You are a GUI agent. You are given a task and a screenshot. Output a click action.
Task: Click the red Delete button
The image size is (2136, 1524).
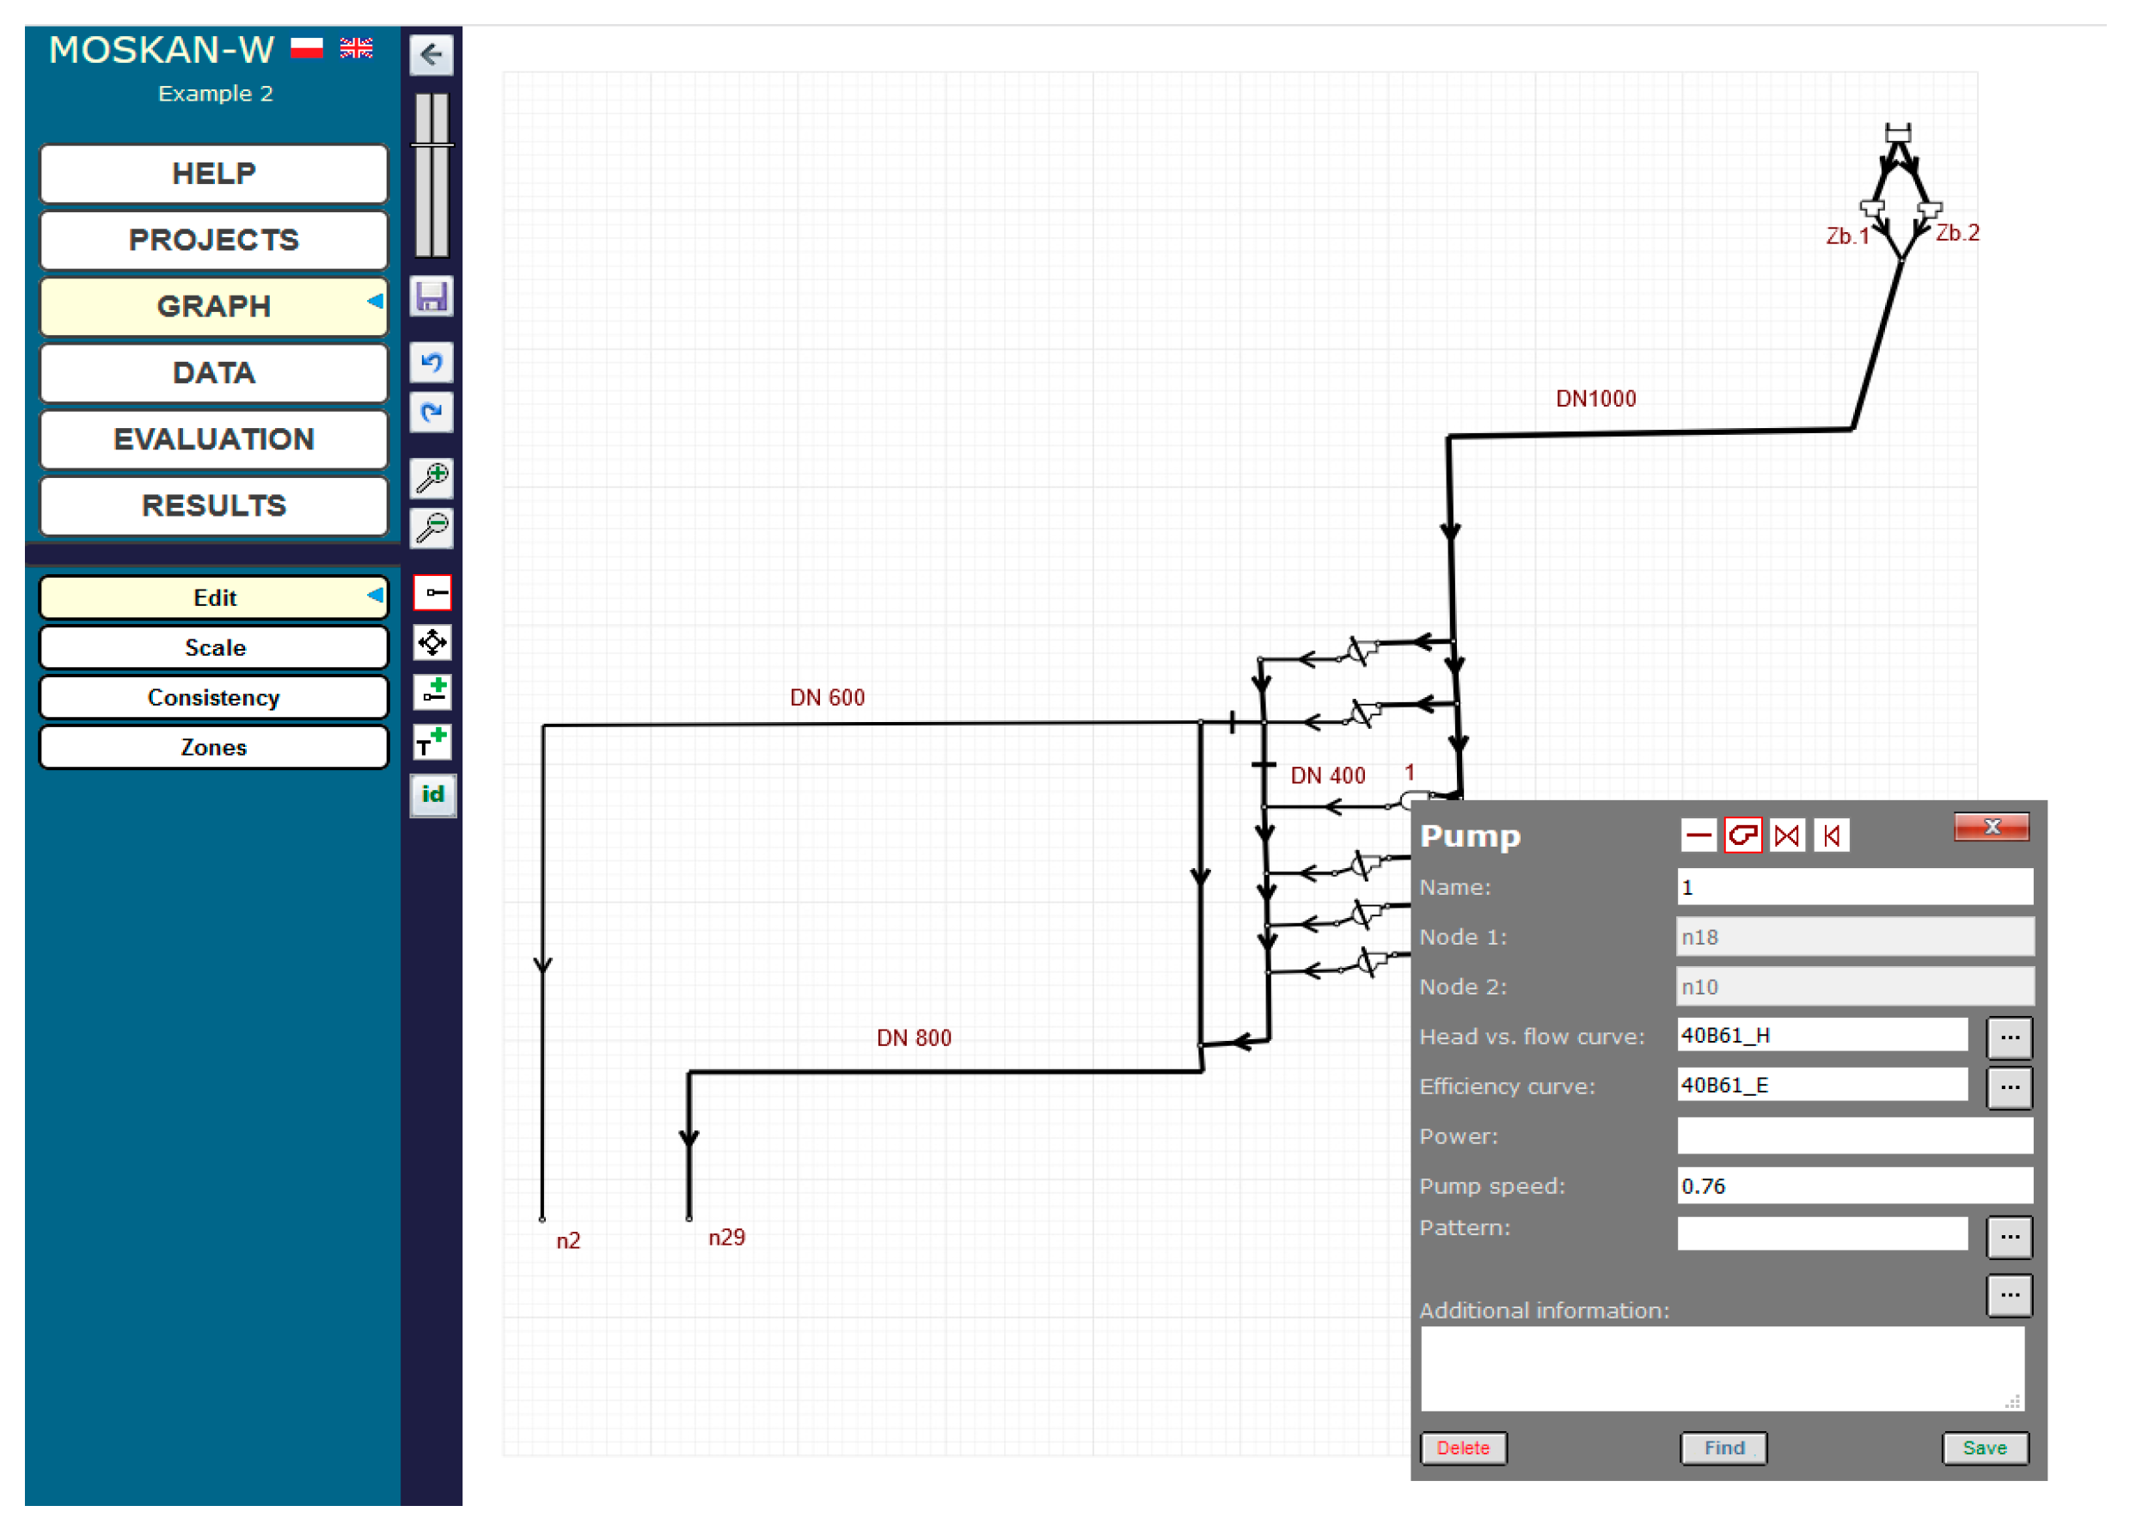click(x=1463, y=1448)
